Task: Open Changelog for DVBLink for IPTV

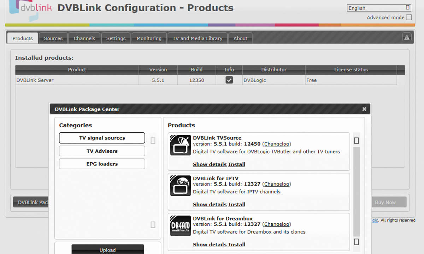Action: (277, 184)
